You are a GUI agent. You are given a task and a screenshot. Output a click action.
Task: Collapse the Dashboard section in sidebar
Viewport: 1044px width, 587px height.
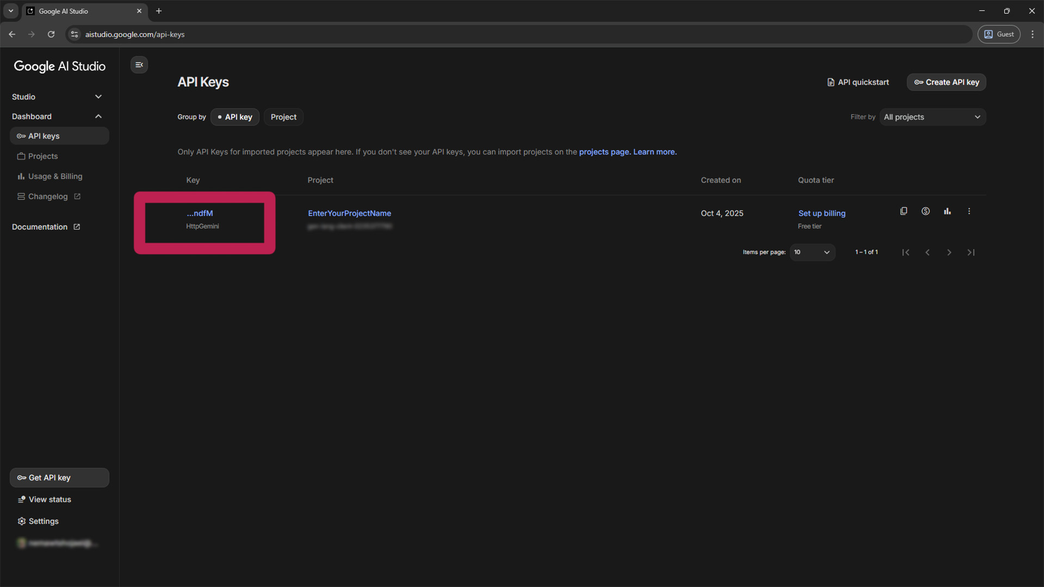point(57,116)
